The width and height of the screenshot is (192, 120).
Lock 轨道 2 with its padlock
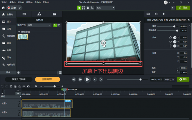pos(19,106)
